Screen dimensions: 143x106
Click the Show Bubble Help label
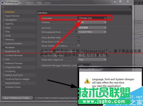click(x=51, y=38)
